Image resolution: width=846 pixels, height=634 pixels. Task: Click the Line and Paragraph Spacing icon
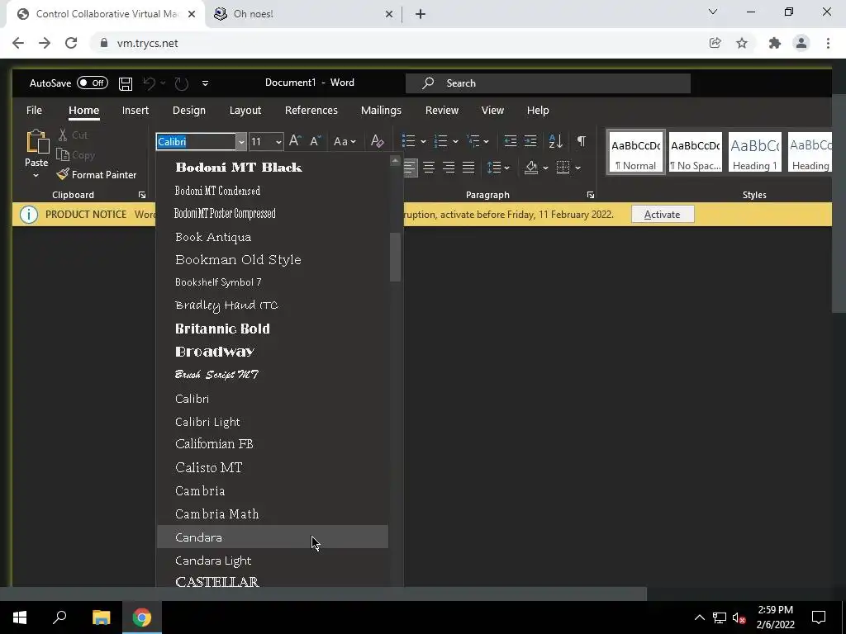[x=494, y=168]
